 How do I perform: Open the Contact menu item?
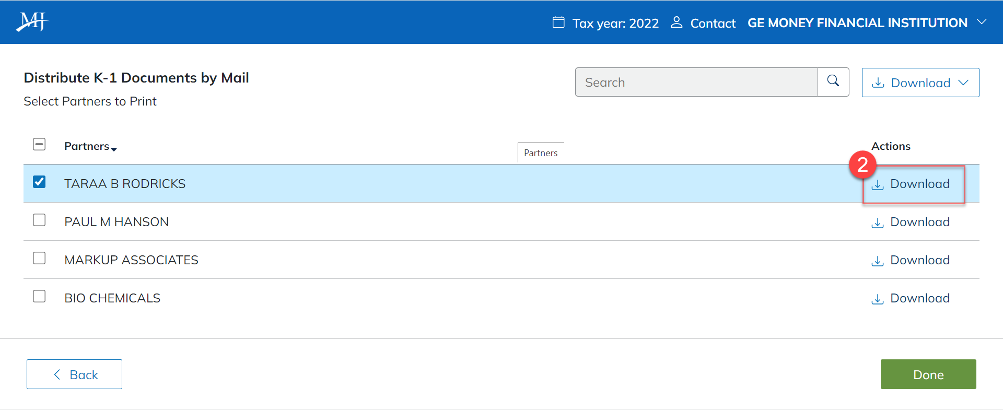pos(713,24)
